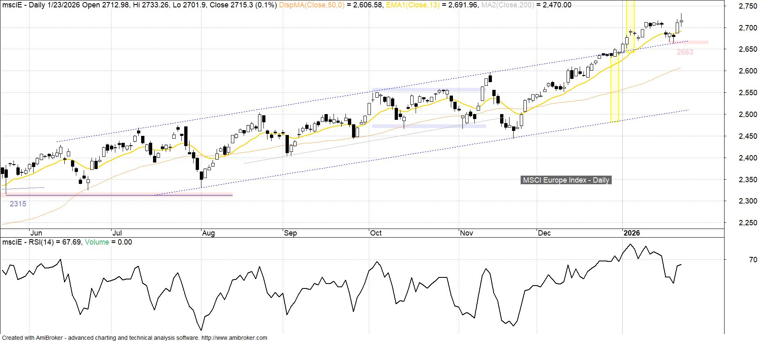Select the EMA1(Close,13) legend label
759x341 pixels.
(x=413, y=5)
